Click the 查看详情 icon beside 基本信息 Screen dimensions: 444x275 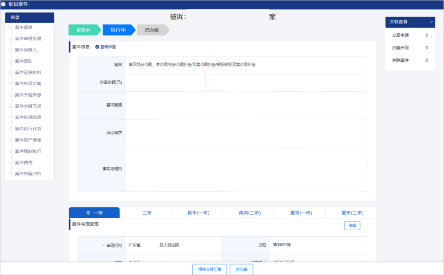tap(97, 47)
